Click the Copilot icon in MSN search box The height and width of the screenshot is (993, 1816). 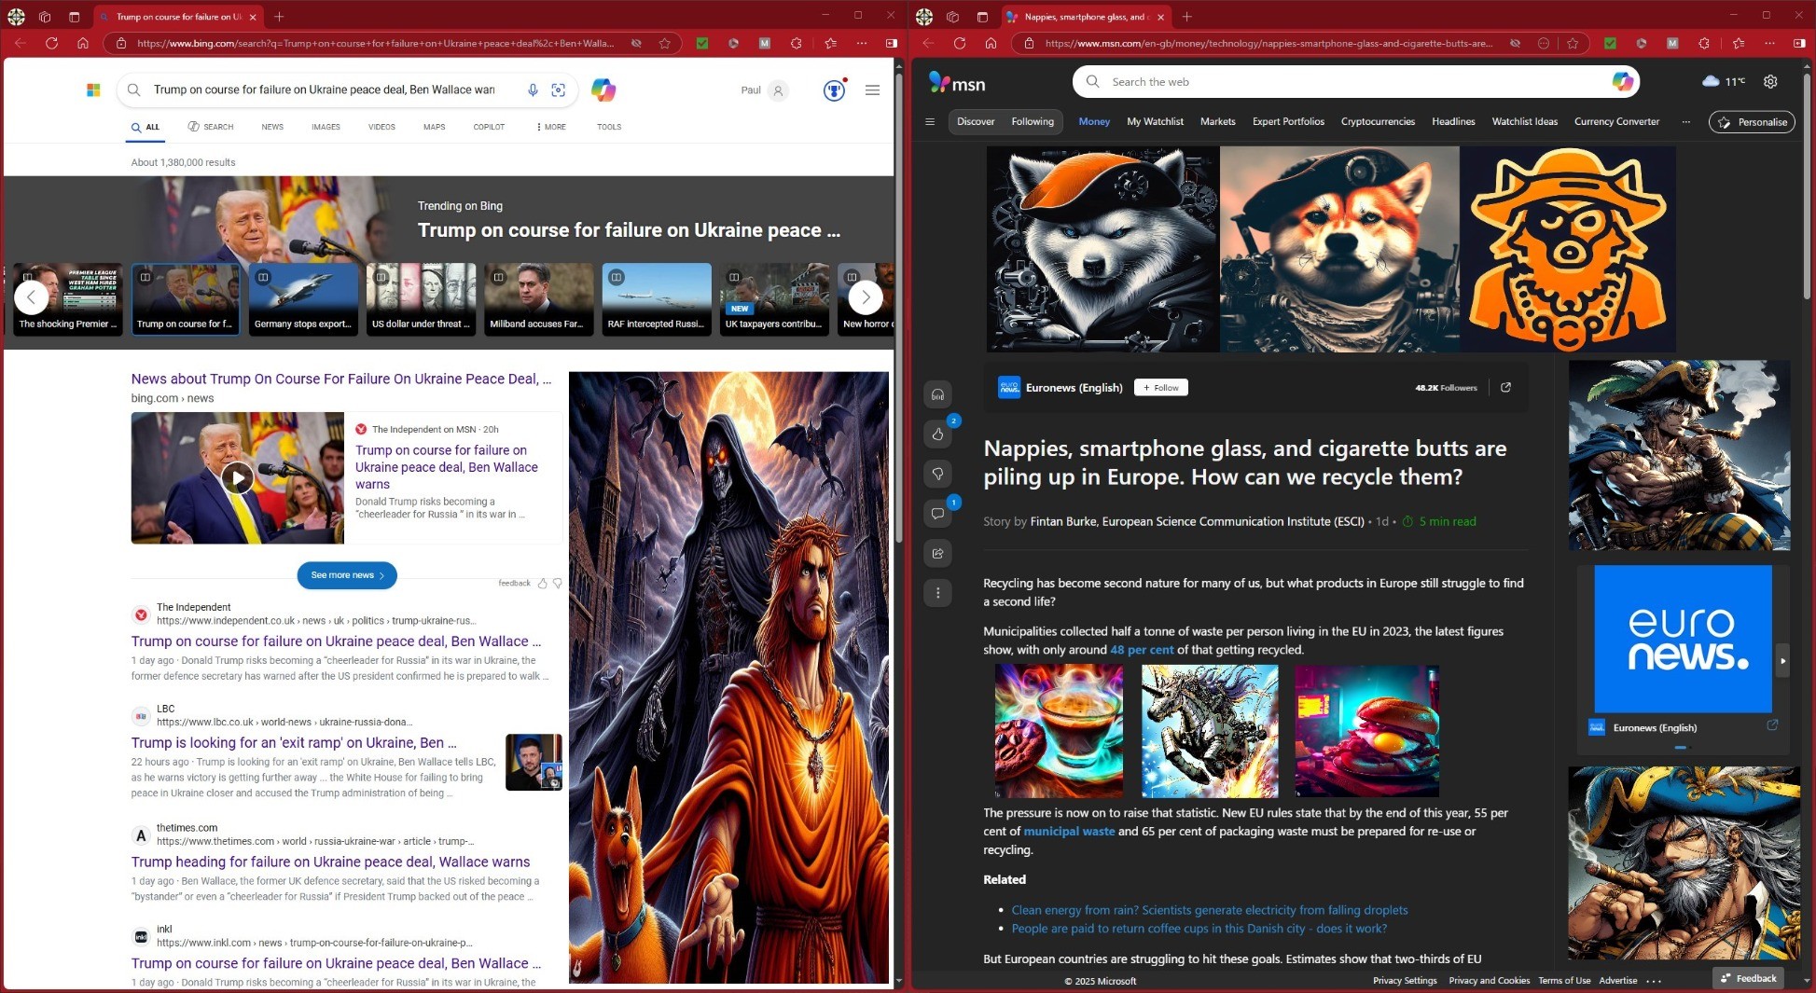pos(1623,82)
